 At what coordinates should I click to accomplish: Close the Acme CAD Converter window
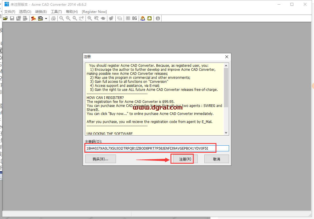click(305, 4)
